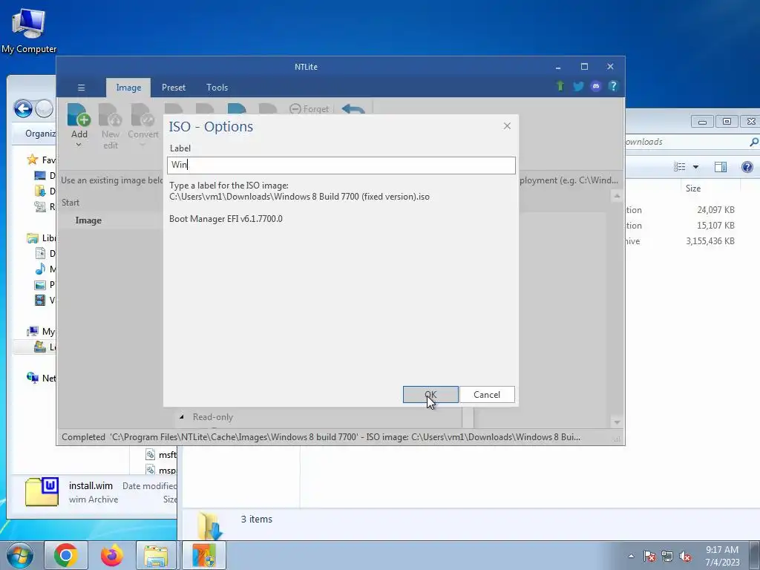Viewport: 760px width, 570px height.
Task: Click Explorer's Forward arrow button
Action: coord(44,108)
